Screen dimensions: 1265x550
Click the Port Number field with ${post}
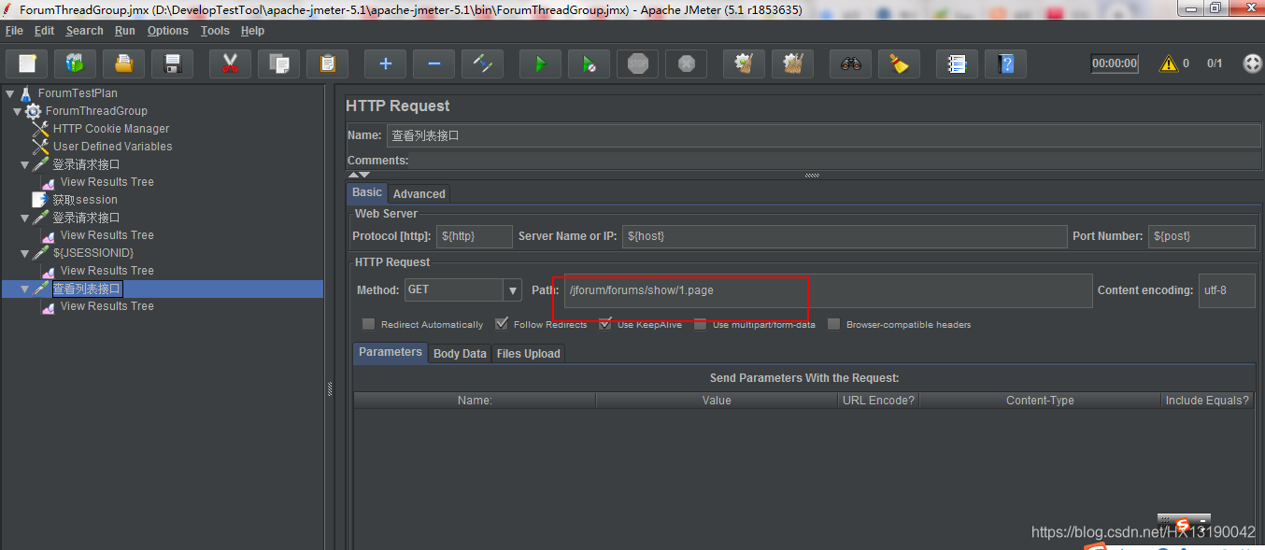(1201, 236)
